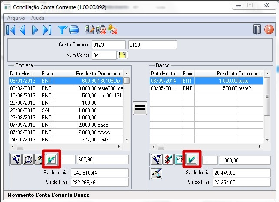Image resolution: width=279 pixels, height=202 pixels.
Task: Click Banco document edit button
Action: click(x=179, y=160)
